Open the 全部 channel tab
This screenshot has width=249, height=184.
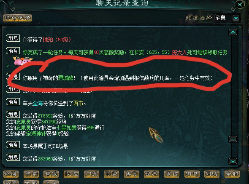tap(232, 174)
